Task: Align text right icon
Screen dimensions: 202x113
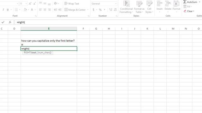Action: click(x=49, y=10)
